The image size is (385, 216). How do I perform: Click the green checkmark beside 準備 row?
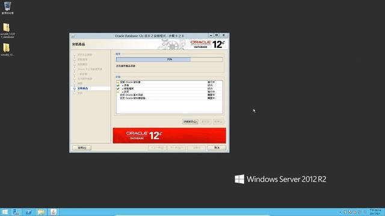click(x=118, y=85)
